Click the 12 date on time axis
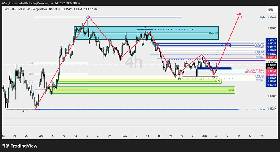Viewport: 280px width, 152px height. (239, 136)
